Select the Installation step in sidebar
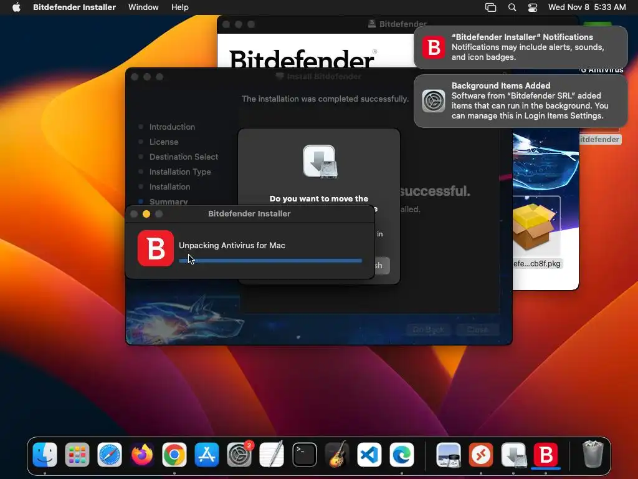This screenshot has width=638, height=479. [x=169, y=187]
